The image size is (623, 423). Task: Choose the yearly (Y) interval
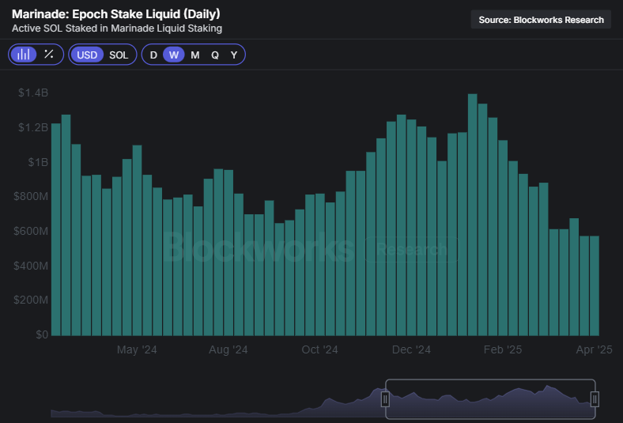[x=234, y=55]
